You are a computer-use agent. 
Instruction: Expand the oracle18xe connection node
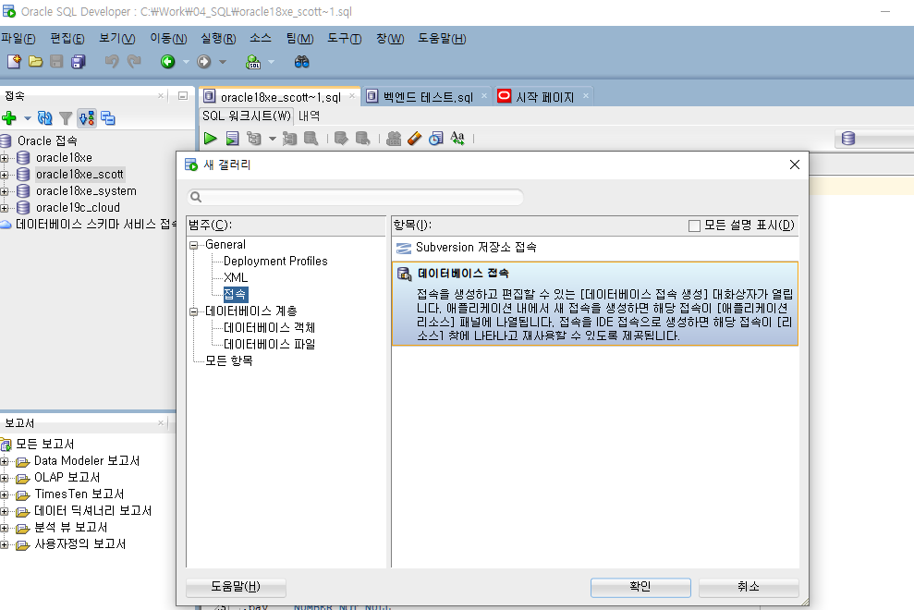pos(4,158)
